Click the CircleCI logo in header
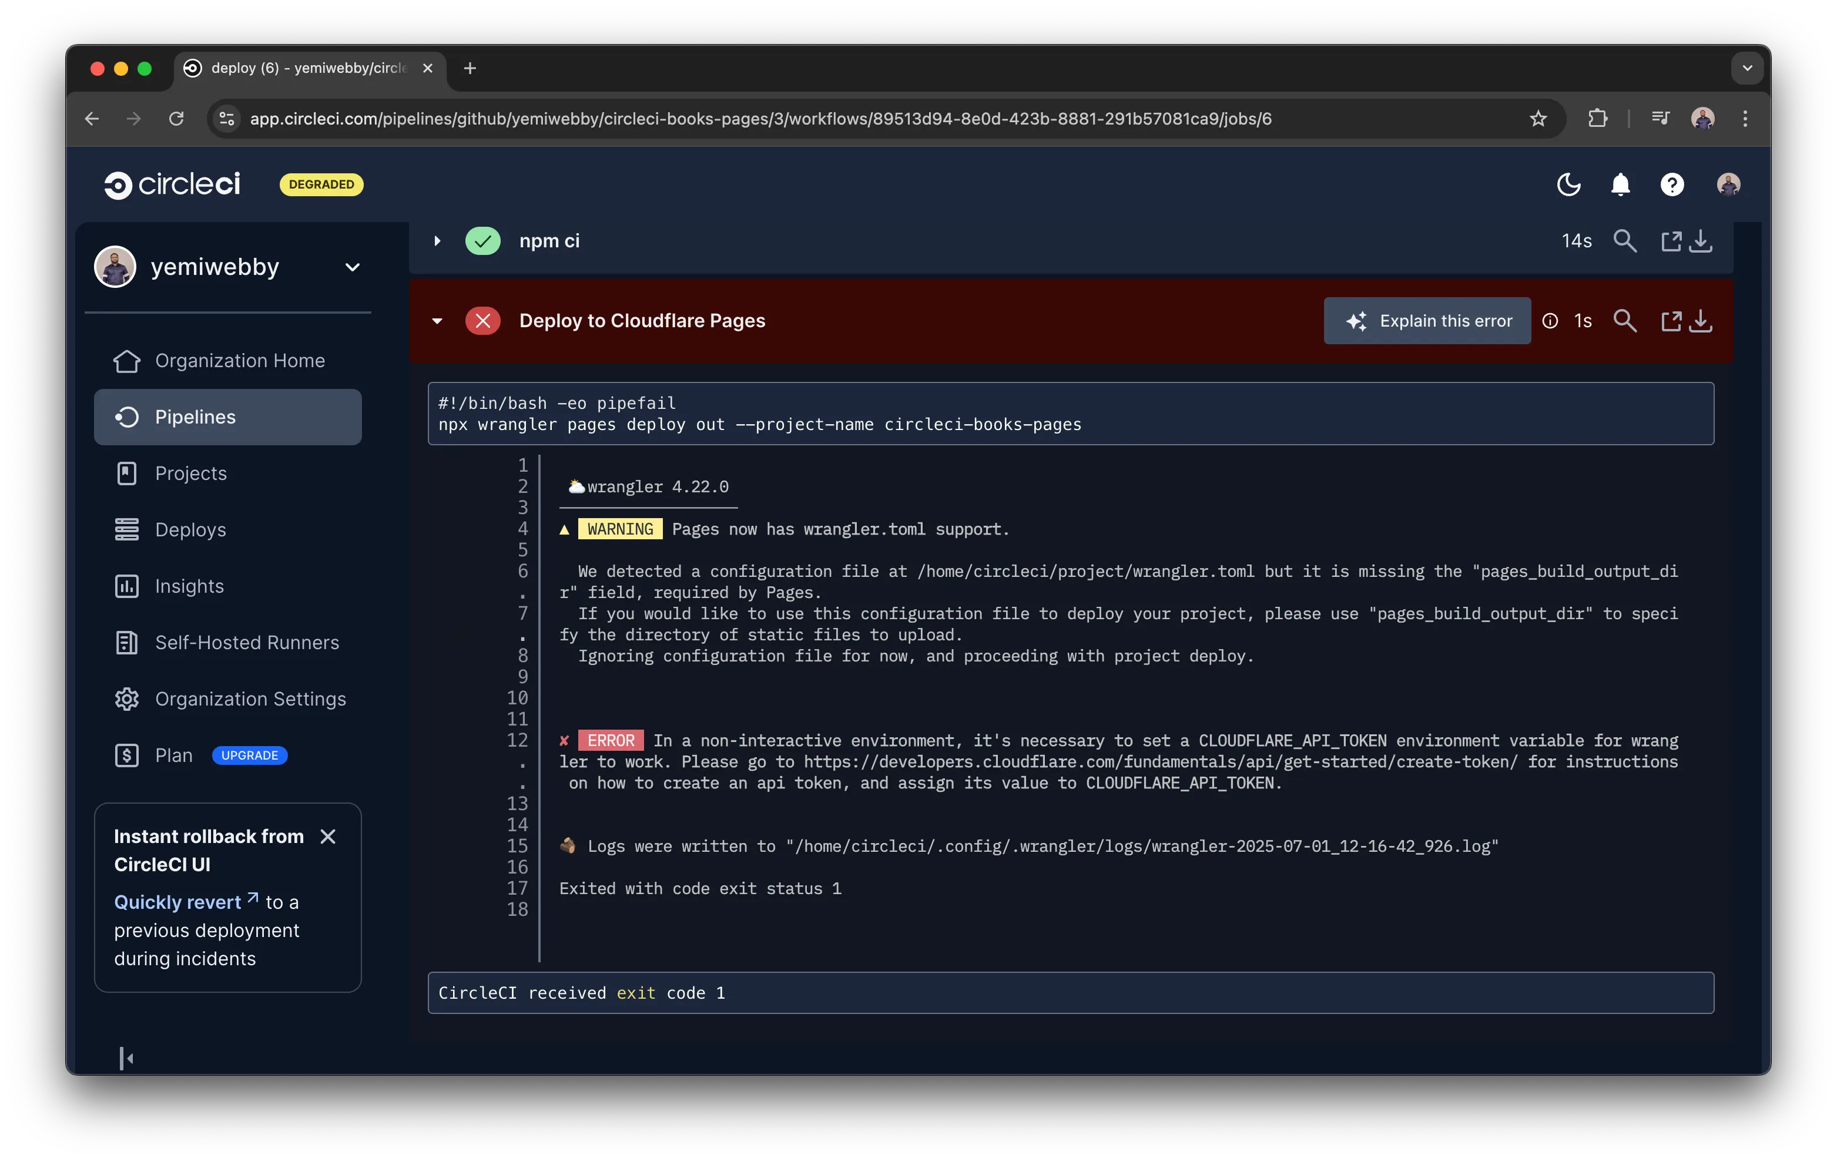The image size is (1837, 1162). click(x=172, y=184)
